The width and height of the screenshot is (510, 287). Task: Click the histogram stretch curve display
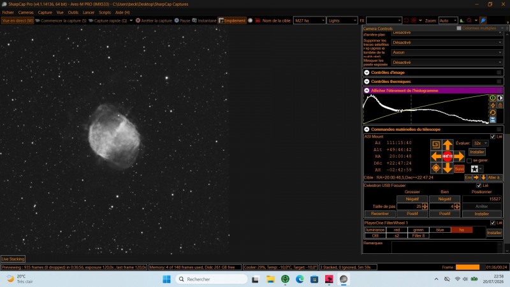(x=426, y=109)
